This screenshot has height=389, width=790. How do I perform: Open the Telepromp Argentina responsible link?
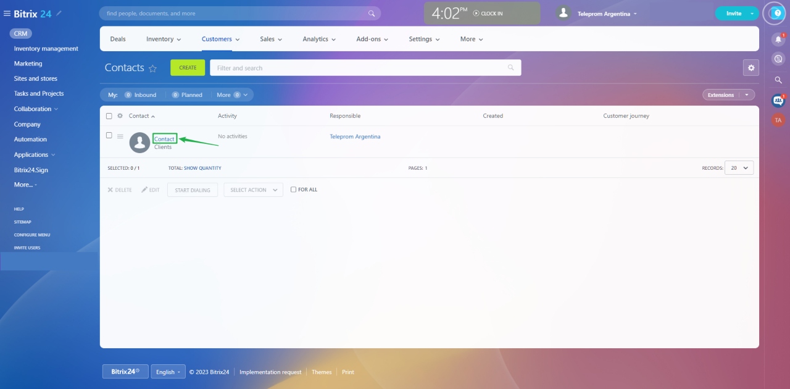[355, 136]
